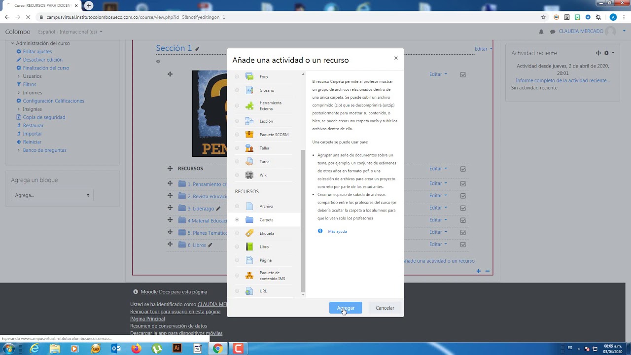Open the CLAUDIA MERCADO user menu
Image resolution: width=631 pixels, height=355 pixels.
pos(587,31)
